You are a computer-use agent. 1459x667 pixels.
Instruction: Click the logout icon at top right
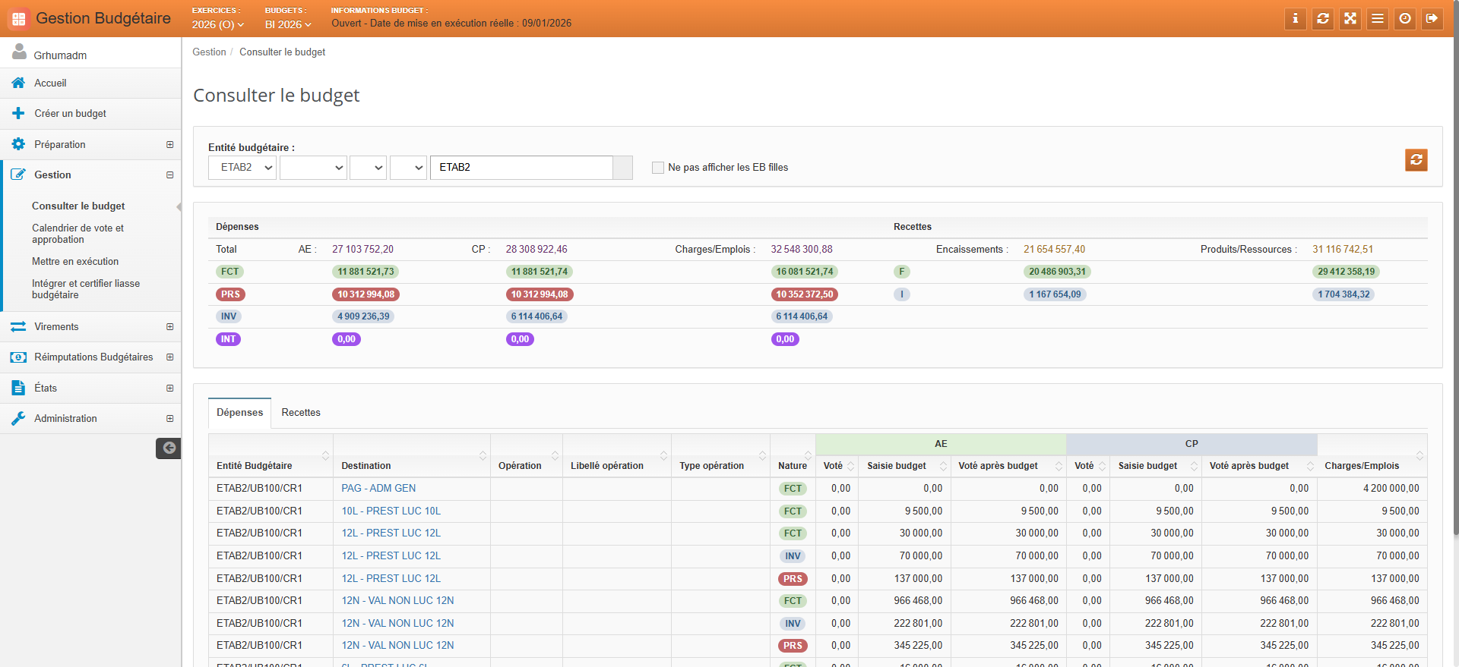tap(1432, 18)
